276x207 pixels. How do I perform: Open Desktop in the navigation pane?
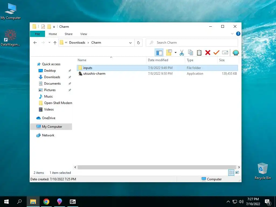(50, 71)
